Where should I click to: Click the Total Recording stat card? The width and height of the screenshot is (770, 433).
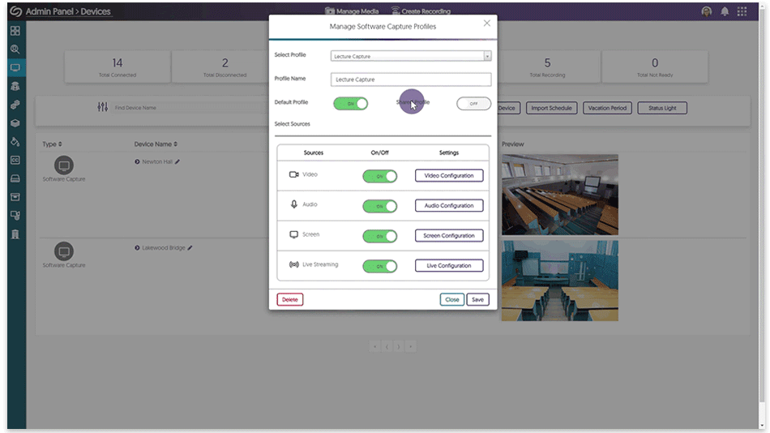pos(548,66)
